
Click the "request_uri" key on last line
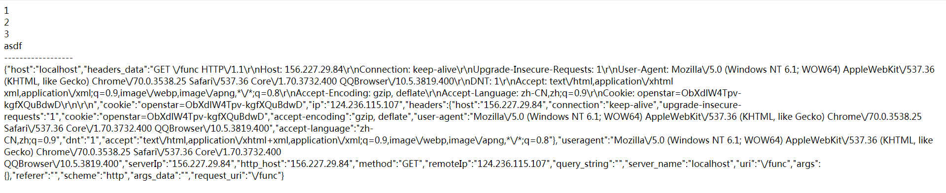(219, 175)
